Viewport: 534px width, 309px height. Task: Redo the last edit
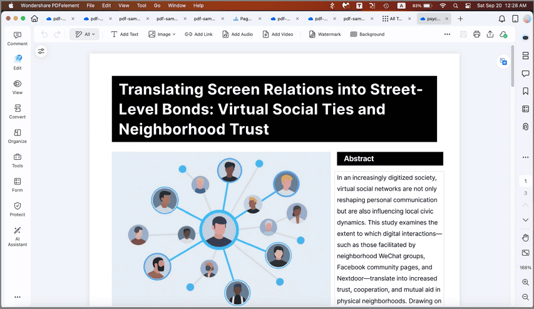57,34
